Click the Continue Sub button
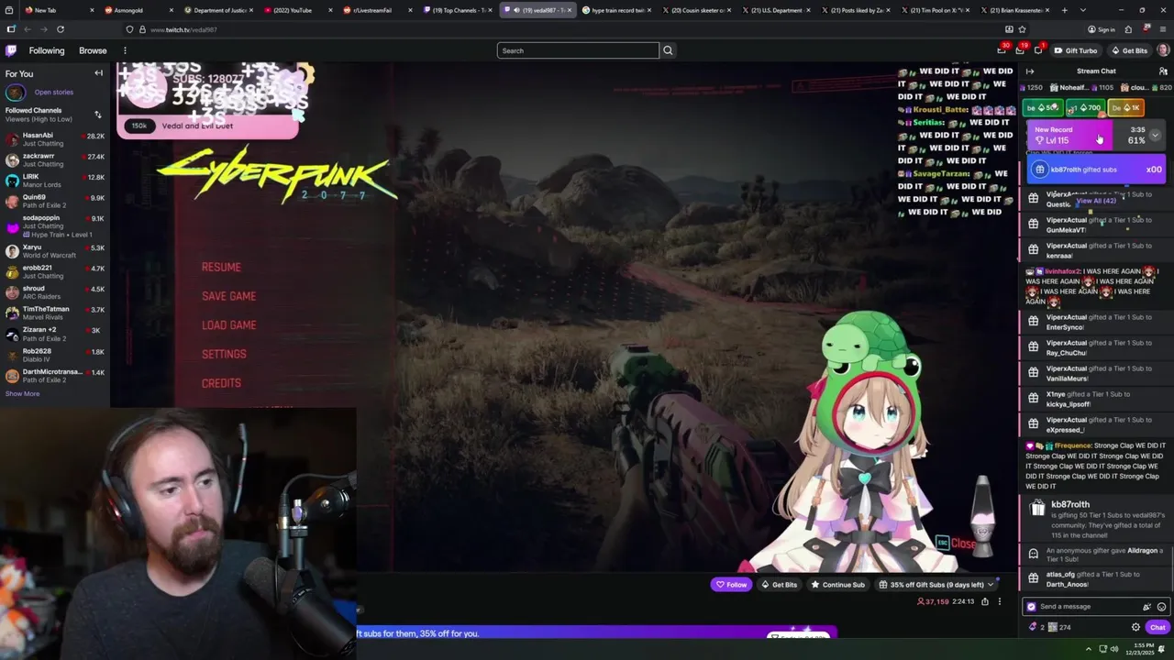The height and width of the screenshot is (660, 1174). (837, 585)
